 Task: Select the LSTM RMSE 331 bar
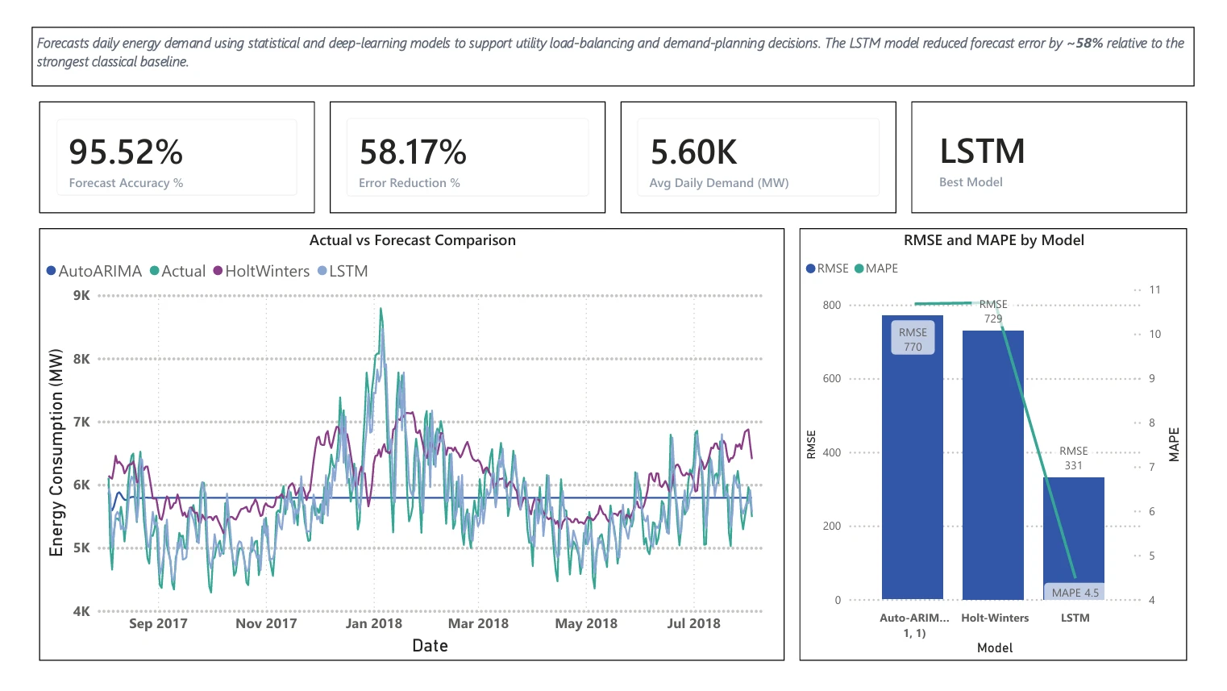[1074, 539]
